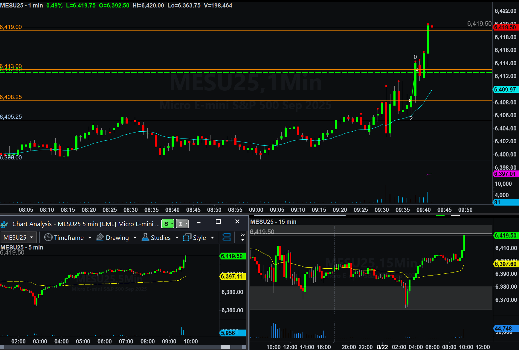Viewport: 519px width, 350px height.
Task: Click the blue stacked panels layout icon
Action: [227, 238]
